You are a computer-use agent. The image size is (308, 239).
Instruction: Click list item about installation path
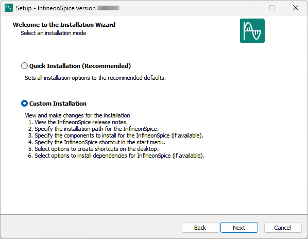(x=93, y=129)
